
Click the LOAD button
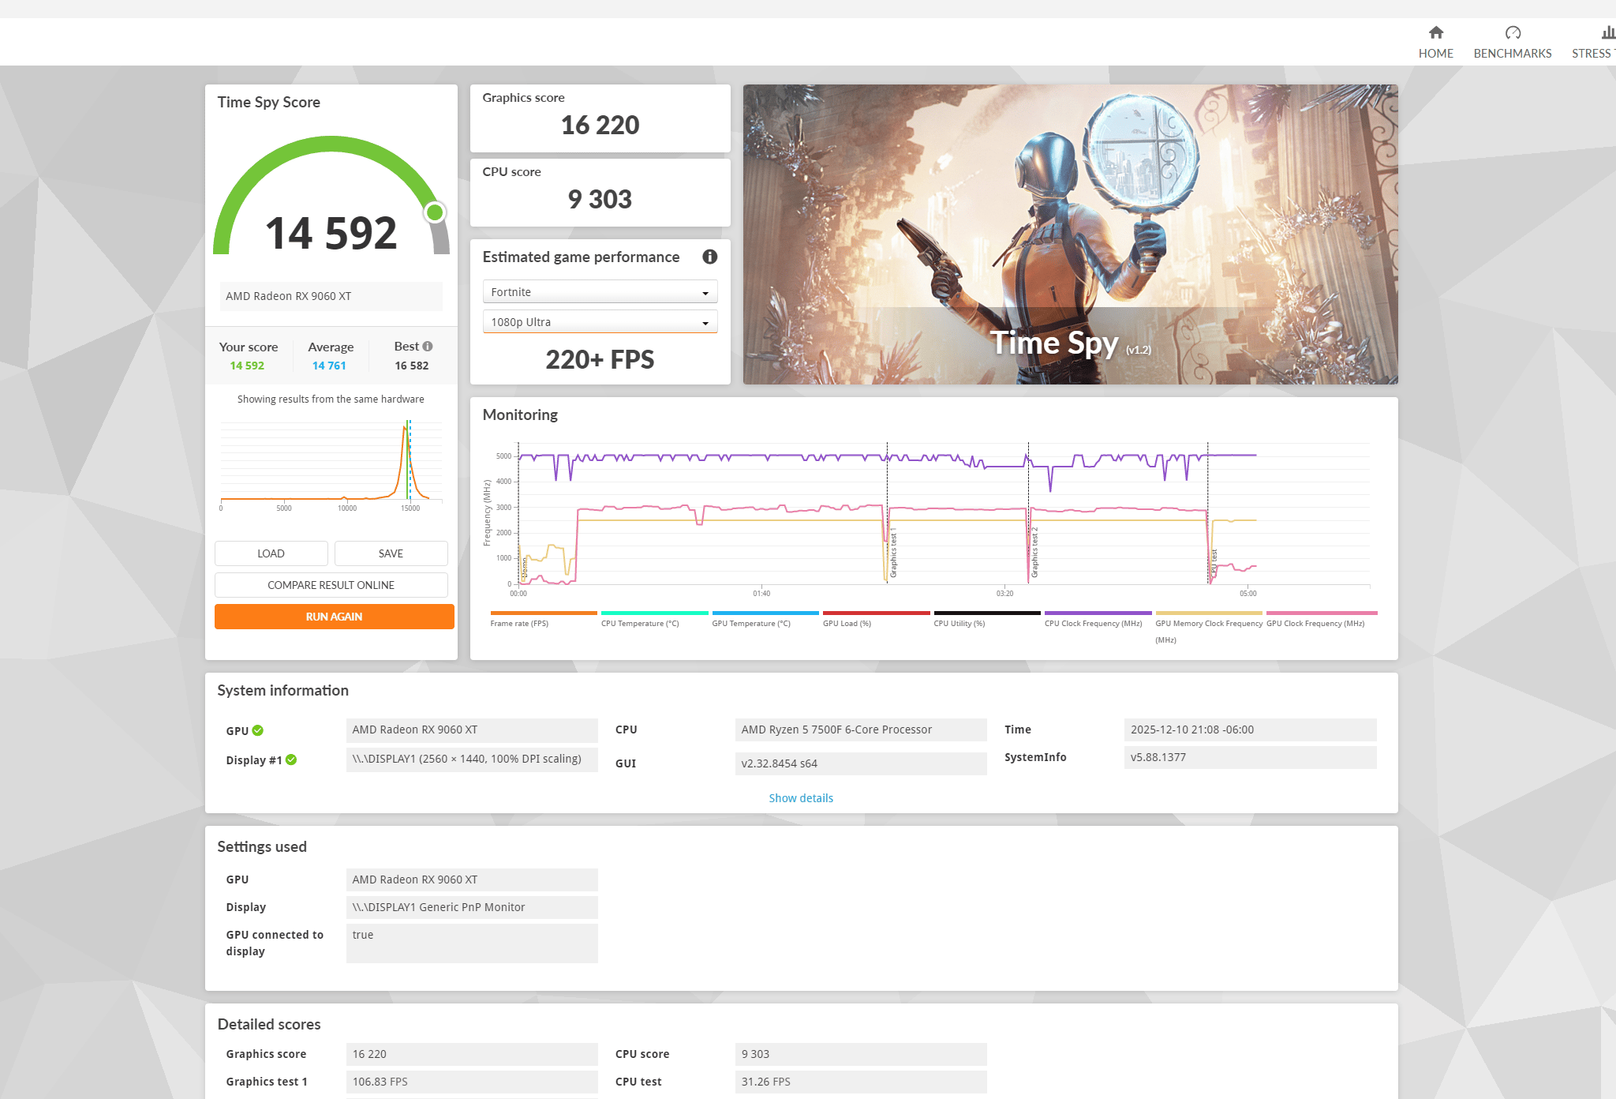(x=271, y=553)
